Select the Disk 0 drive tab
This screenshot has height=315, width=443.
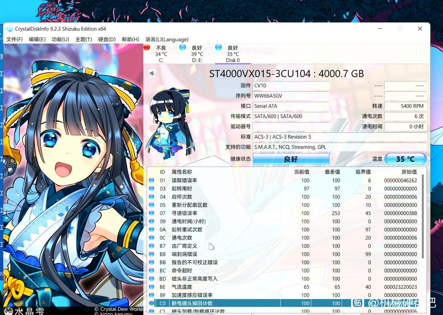[x=233, y=54]
